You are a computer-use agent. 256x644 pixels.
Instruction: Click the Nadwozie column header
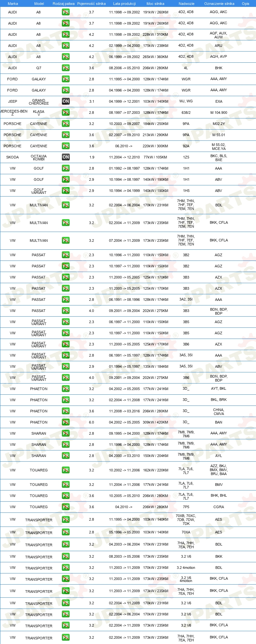187,4
